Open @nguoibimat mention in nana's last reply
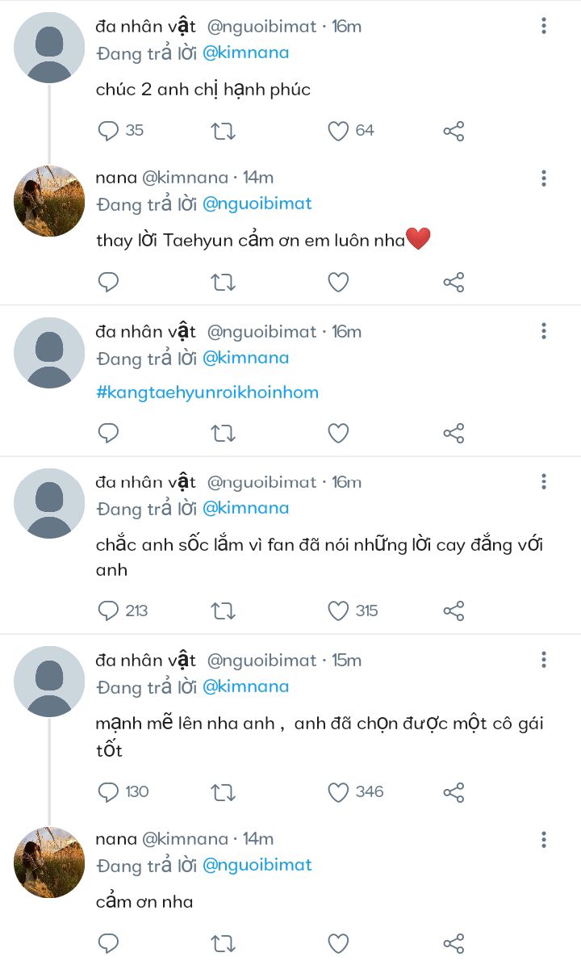 coord(257,865)
